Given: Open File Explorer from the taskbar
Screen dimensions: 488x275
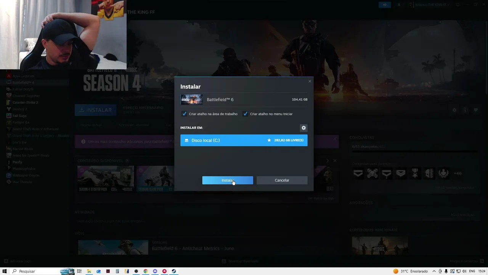Looking at the screenshot, I should click(89, 271).
